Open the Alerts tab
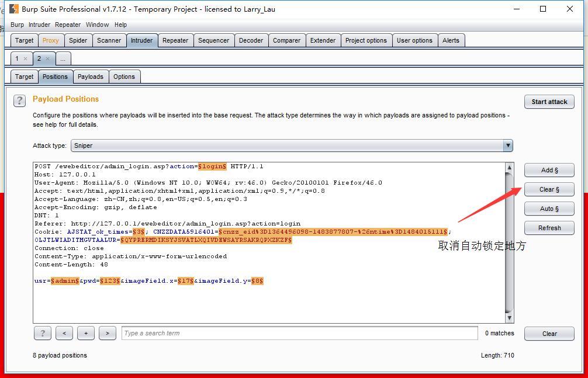The image size is (588, 378). click(451, 40)
